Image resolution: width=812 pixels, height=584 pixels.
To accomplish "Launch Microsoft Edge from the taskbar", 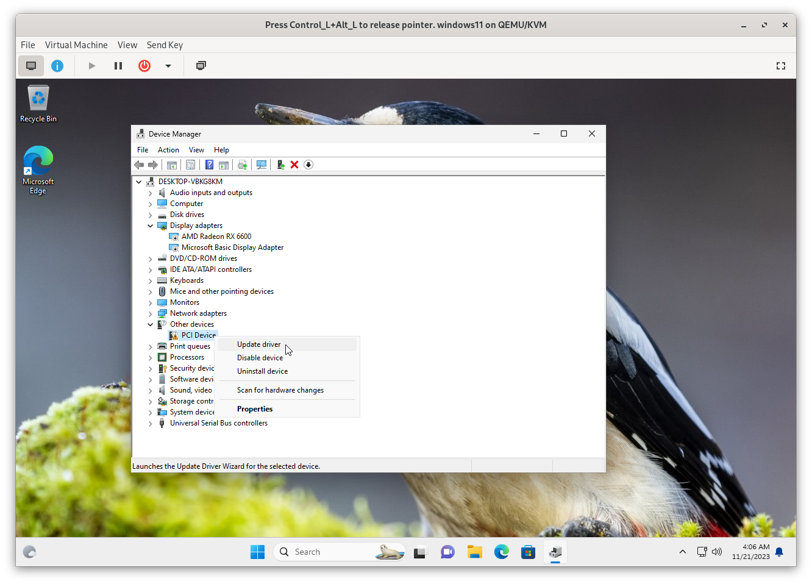I will (x=501, y=552).
